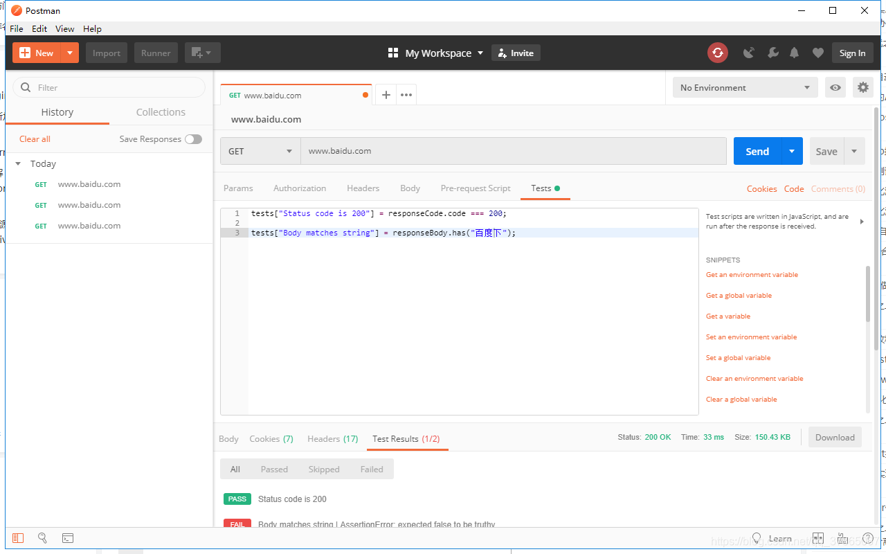Click the Save button

click(826, 151)
